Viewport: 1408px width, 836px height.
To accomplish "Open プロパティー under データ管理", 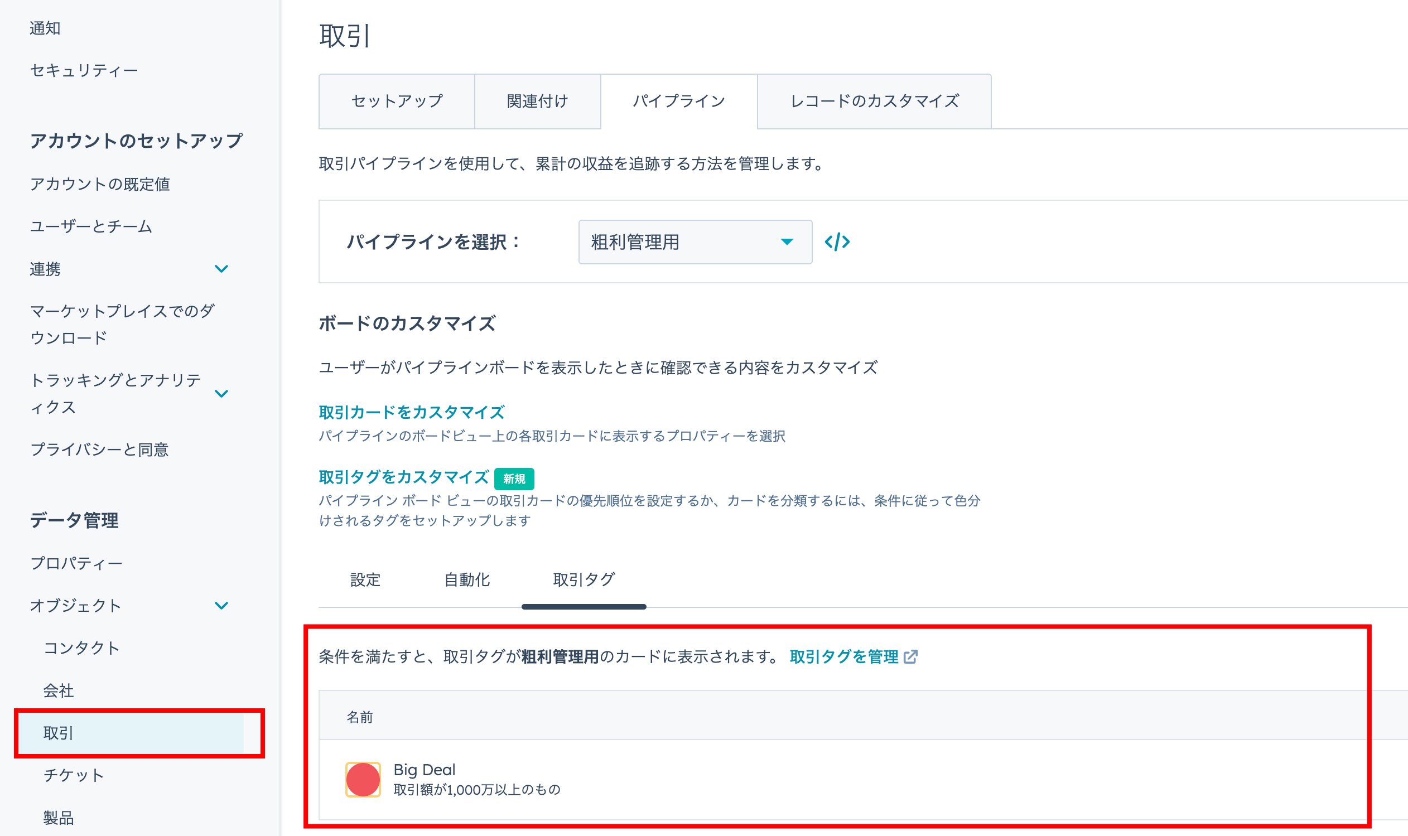I will (x=76, y=563).
